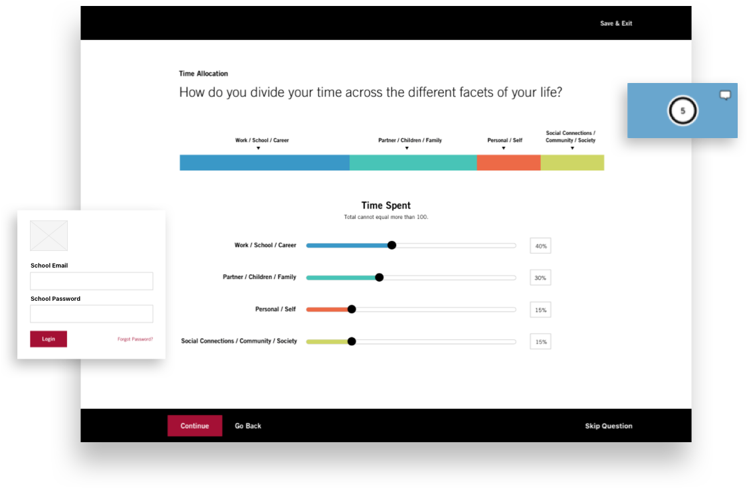Viewport: 747px width, 488px height.
Task: Click the comment bubble icon on blue card
Action: (x=725, y=95)
